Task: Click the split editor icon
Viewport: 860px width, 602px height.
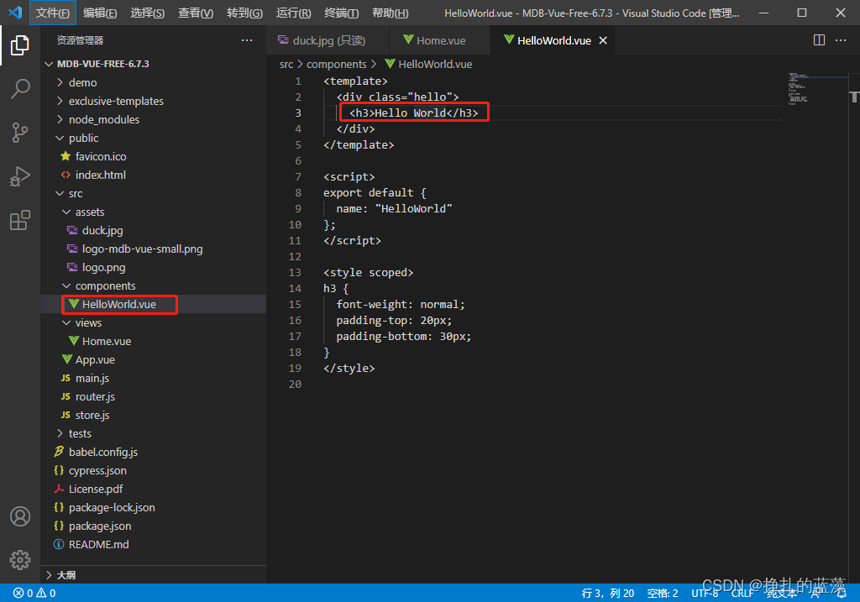Action: pyautogui.click(x=819, y=40)
